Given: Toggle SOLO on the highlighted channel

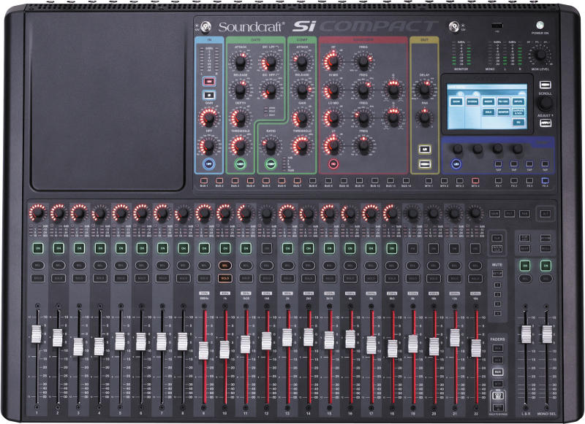Looking at the screenshot, I should [224, 277].
